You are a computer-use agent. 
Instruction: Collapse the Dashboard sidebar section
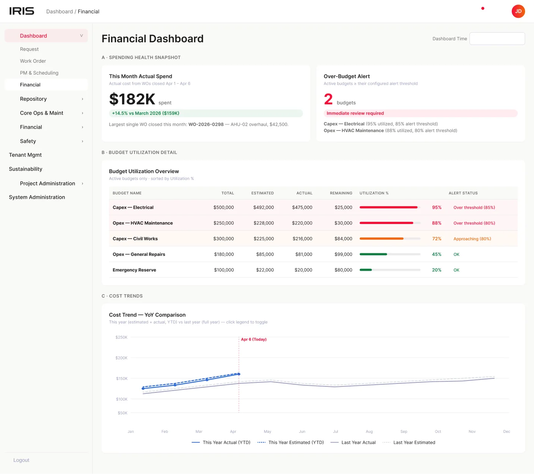click(x=46, y=36)
